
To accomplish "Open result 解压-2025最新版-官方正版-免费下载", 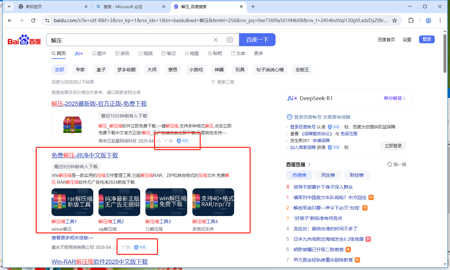I will pyautogui.click(x=99, y=103).
